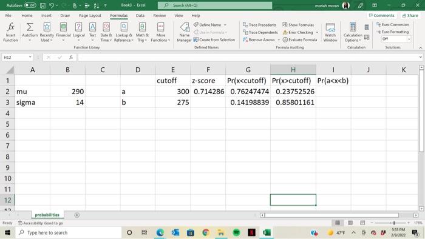Open the Watch Window
Viewport: 425px width, 239px height.
click(x=330, y=32)
